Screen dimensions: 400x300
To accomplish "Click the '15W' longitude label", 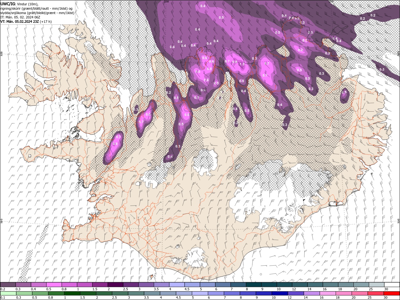I will tap(331, 2).
